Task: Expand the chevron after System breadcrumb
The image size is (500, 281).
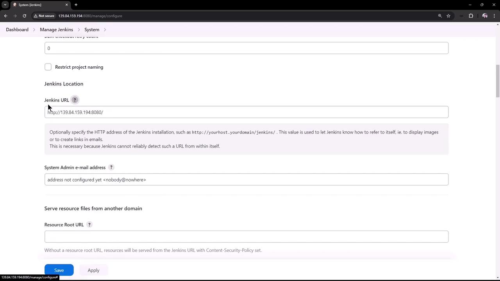Action: (x=105, y=30)
